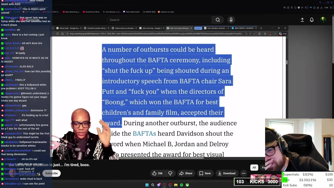This screenshot has height=188, width=334.
Task: Save the video to a playlist
Action: coord(205,173)
